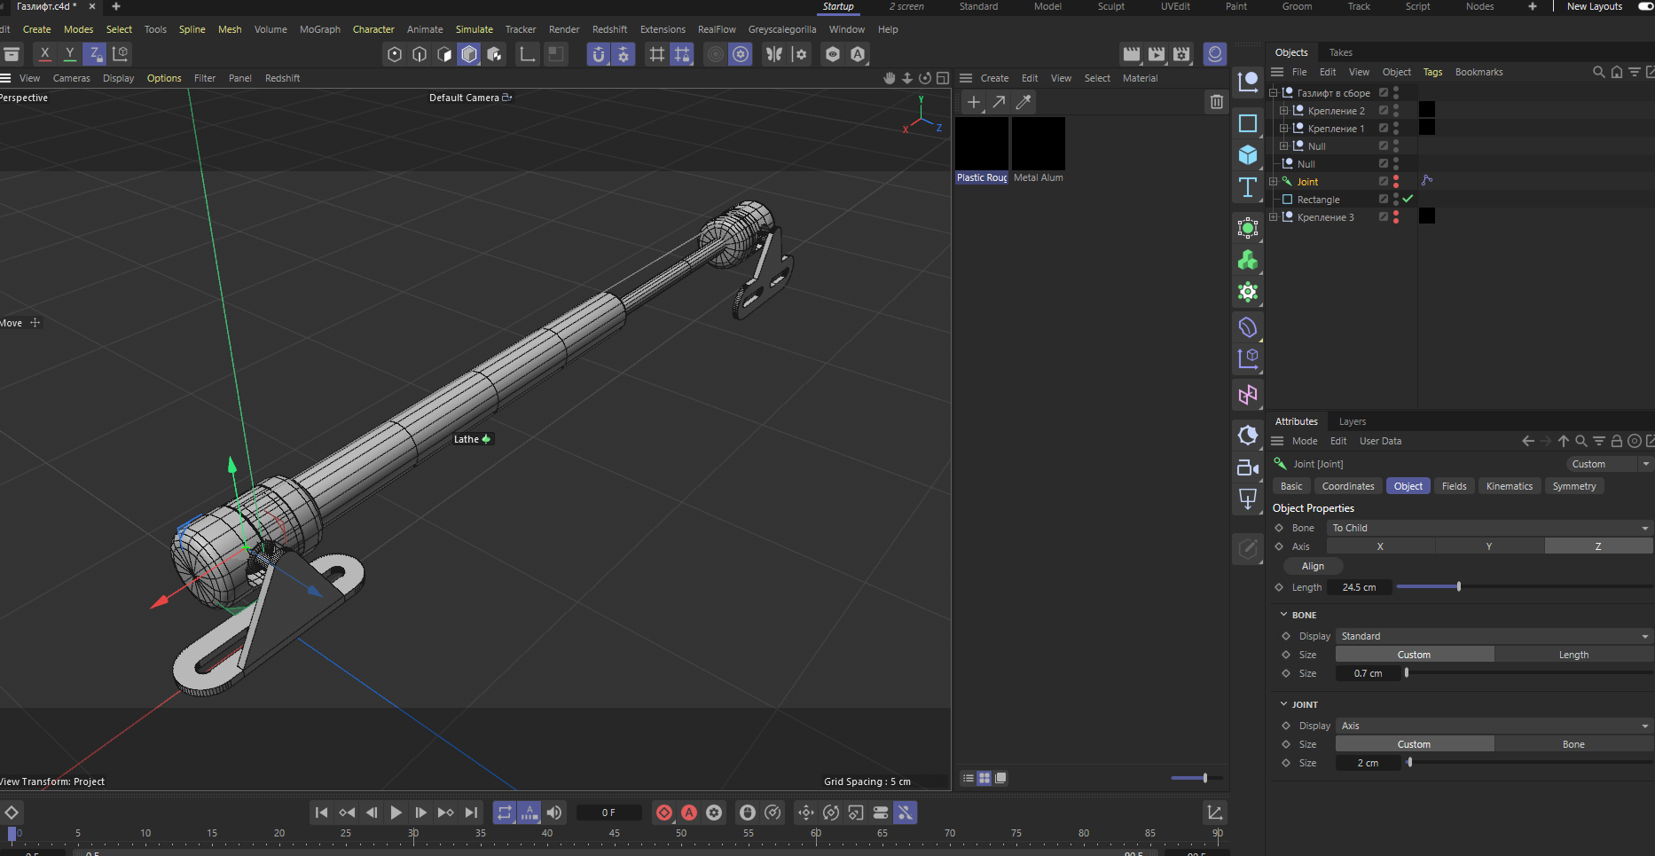Viewport: 1655px width, 856px height.
Task: Open the search icon in Objects manager
Action: point(1598,72)
